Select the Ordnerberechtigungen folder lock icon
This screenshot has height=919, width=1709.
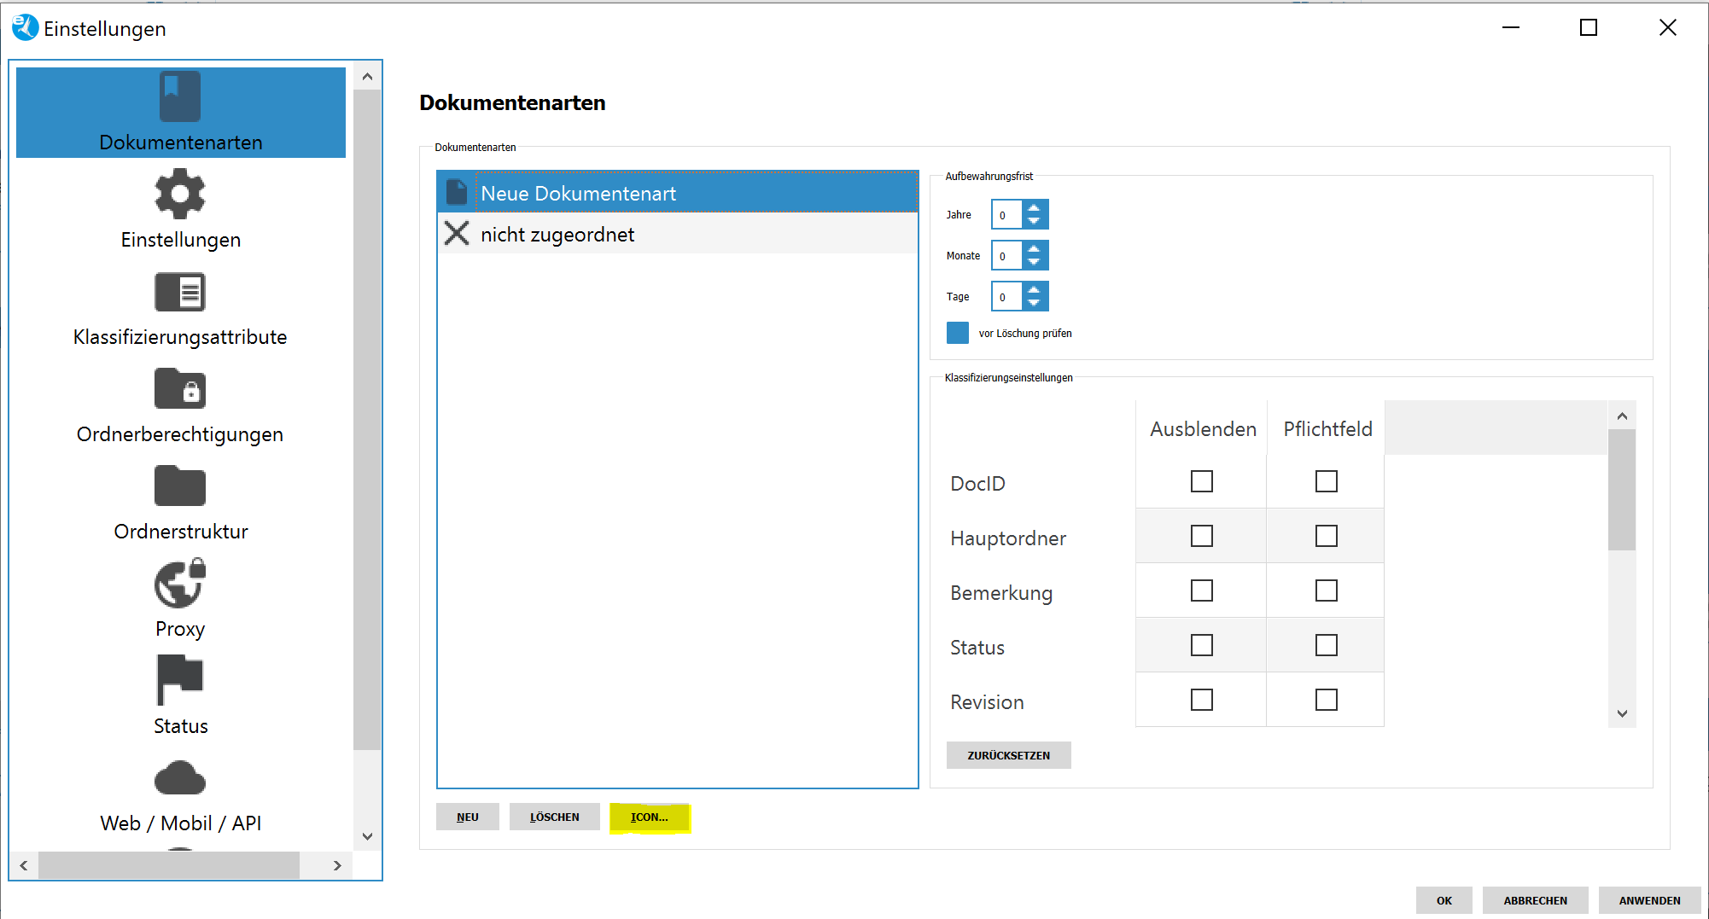pos(180,390)
